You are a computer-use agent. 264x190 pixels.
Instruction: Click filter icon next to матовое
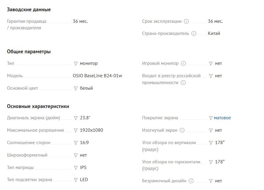211,118
